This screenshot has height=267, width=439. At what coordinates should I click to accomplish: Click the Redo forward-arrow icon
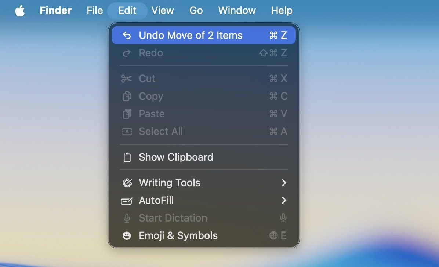[127, 53]
